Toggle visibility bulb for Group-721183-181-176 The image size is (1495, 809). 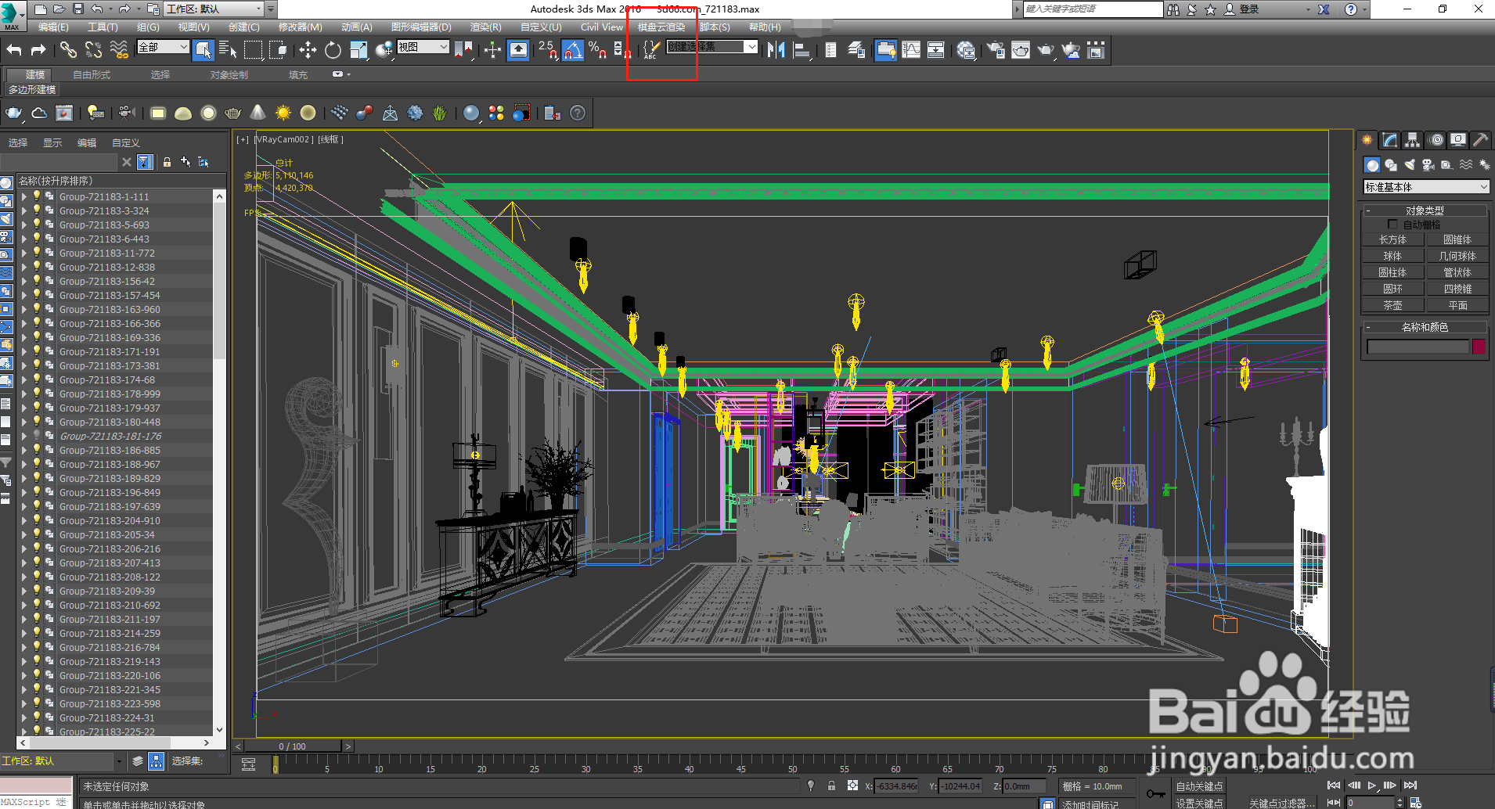click(x=36, y=436)
